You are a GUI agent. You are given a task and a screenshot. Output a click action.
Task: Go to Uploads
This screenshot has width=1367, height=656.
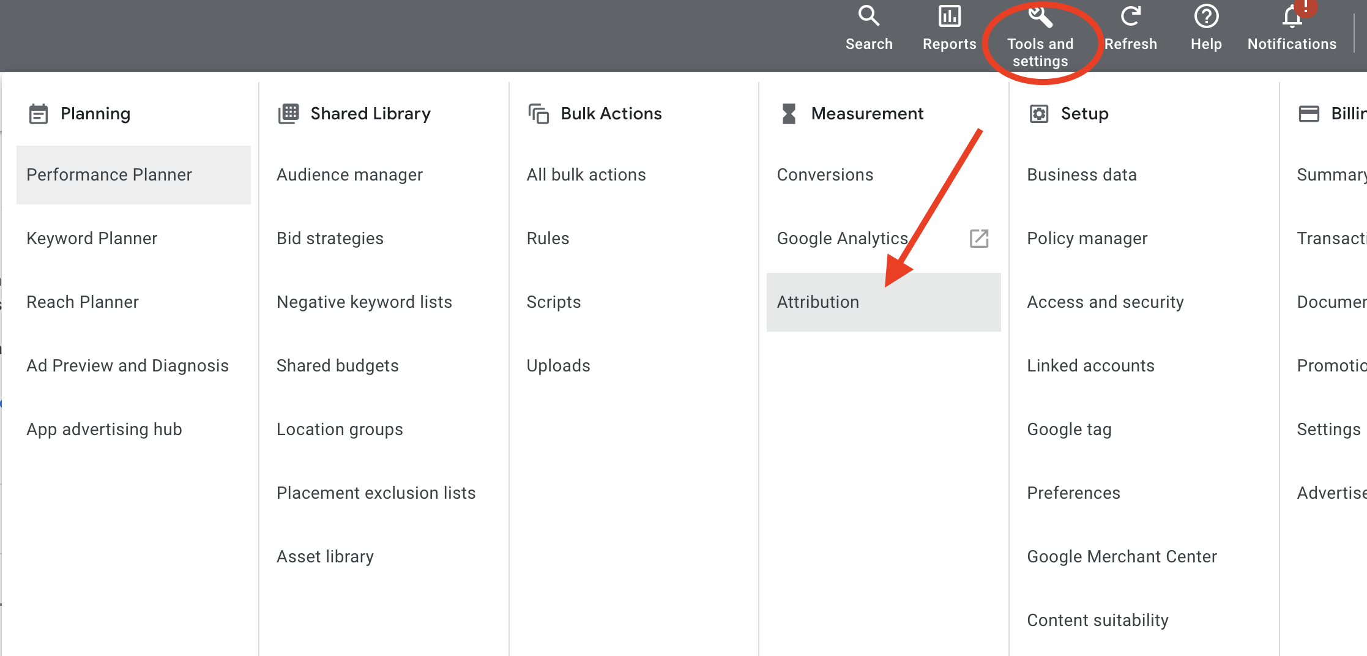pyautogui.click(x=558, y=366)
